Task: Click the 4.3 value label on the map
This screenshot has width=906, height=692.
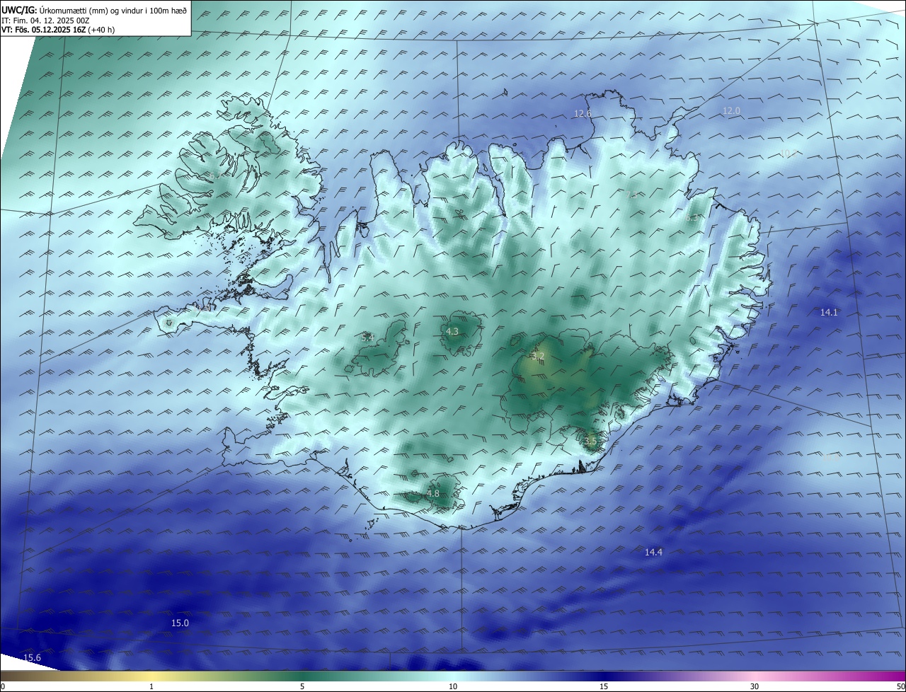Action: click(452, 332)
